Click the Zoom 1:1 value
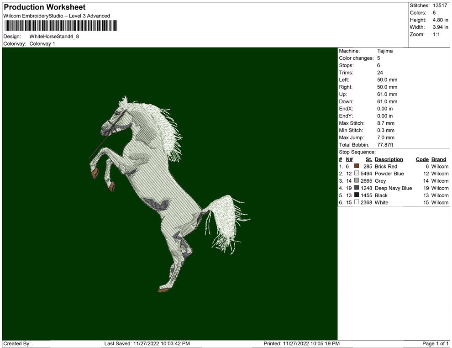This screenshot has height=348, width=452. 436,35
